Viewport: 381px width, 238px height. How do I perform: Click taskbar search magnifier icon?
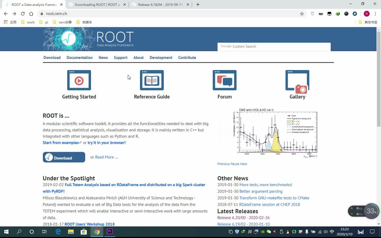click(19, 232)
